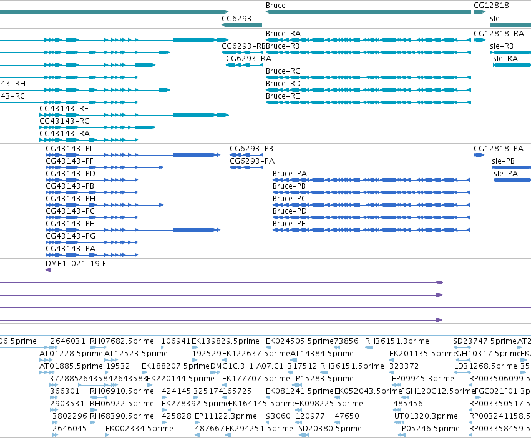This screenshot has height=438, width=531.
Task: Click transcript label CG43143-RE
Action: (x=64, y=109)
